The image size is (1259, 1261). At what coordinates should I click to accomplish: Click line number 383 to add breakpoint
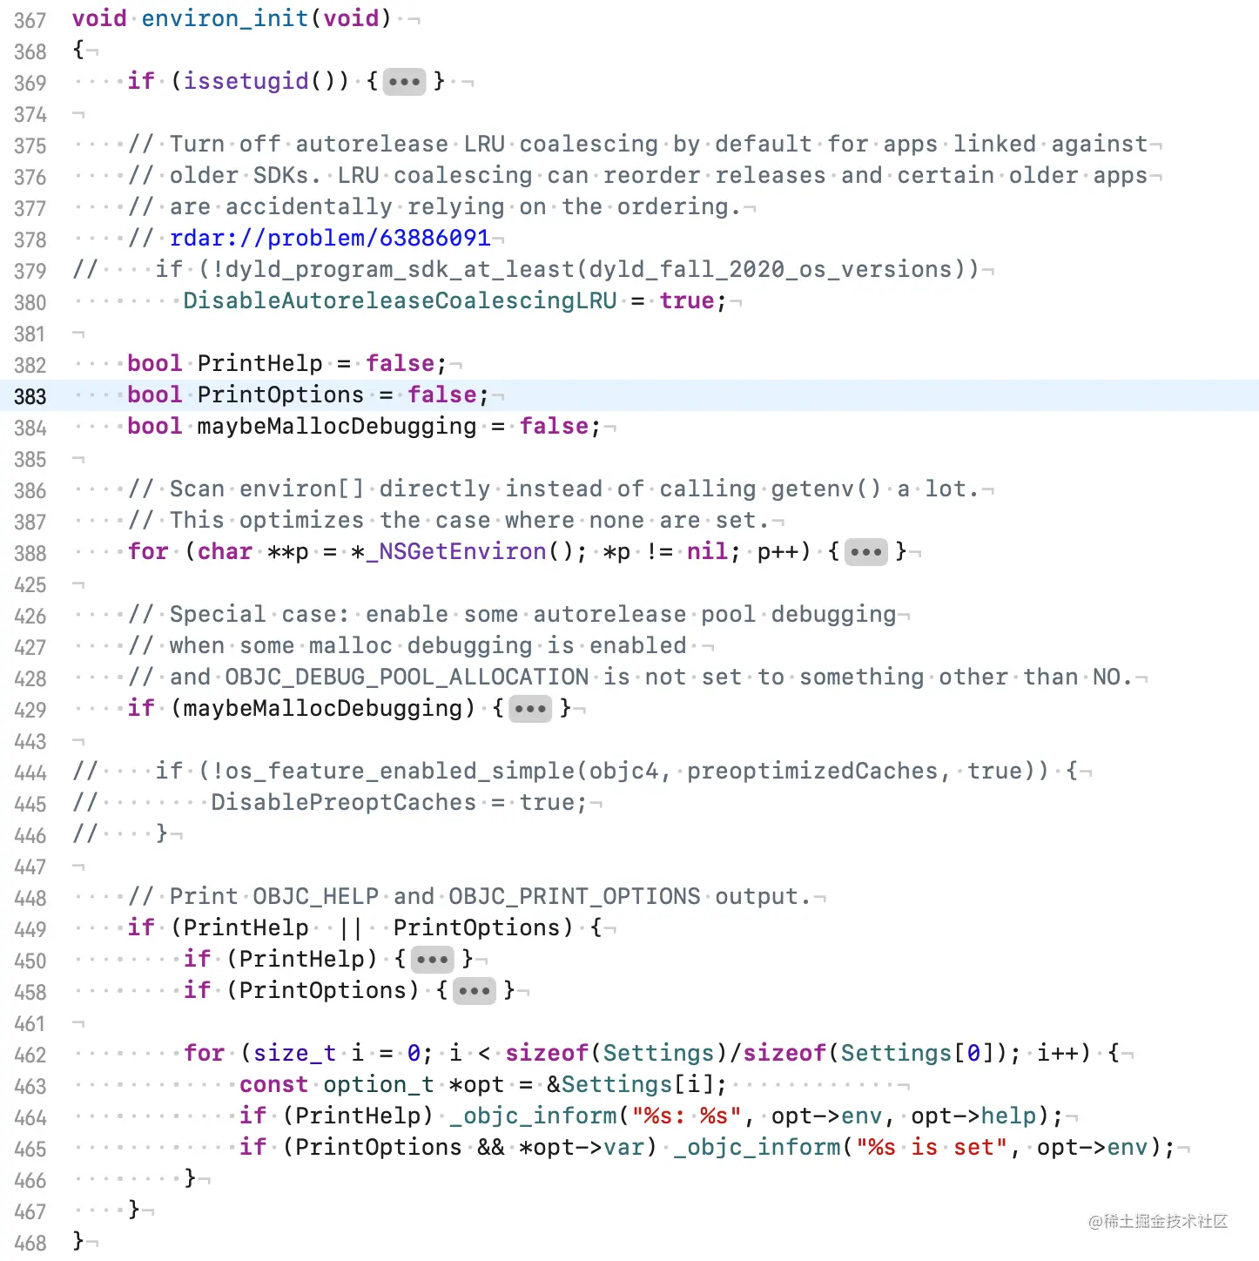click(29, 396)
